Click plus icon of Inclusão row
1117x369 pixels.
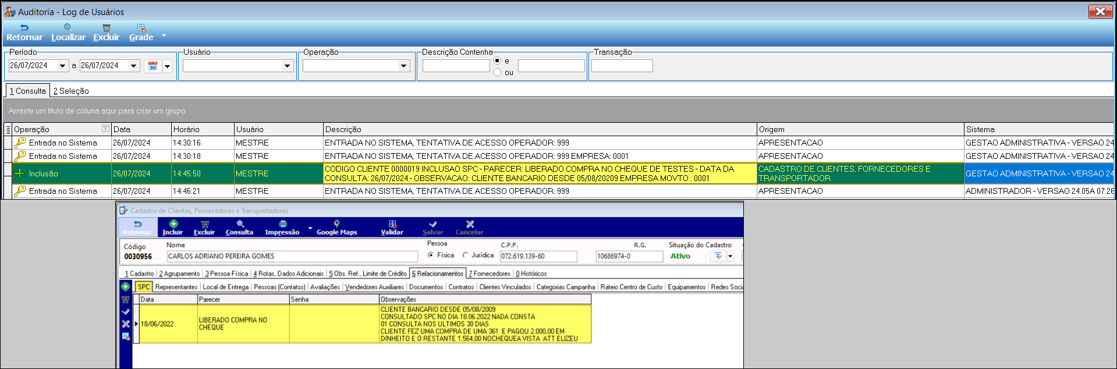point(20,173)
